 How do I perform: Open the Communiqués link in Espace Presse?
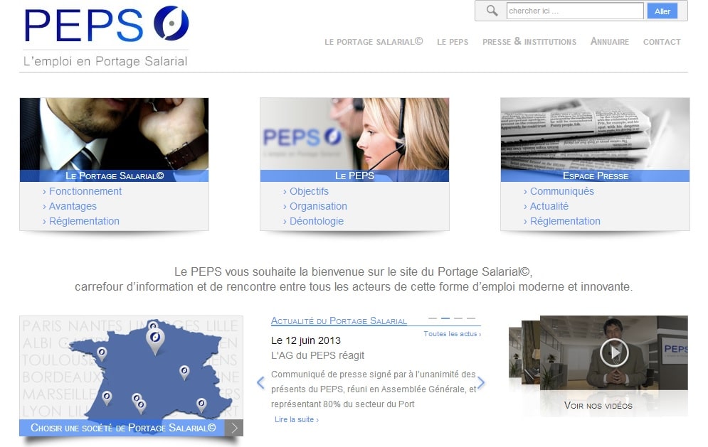pos(561,191)
